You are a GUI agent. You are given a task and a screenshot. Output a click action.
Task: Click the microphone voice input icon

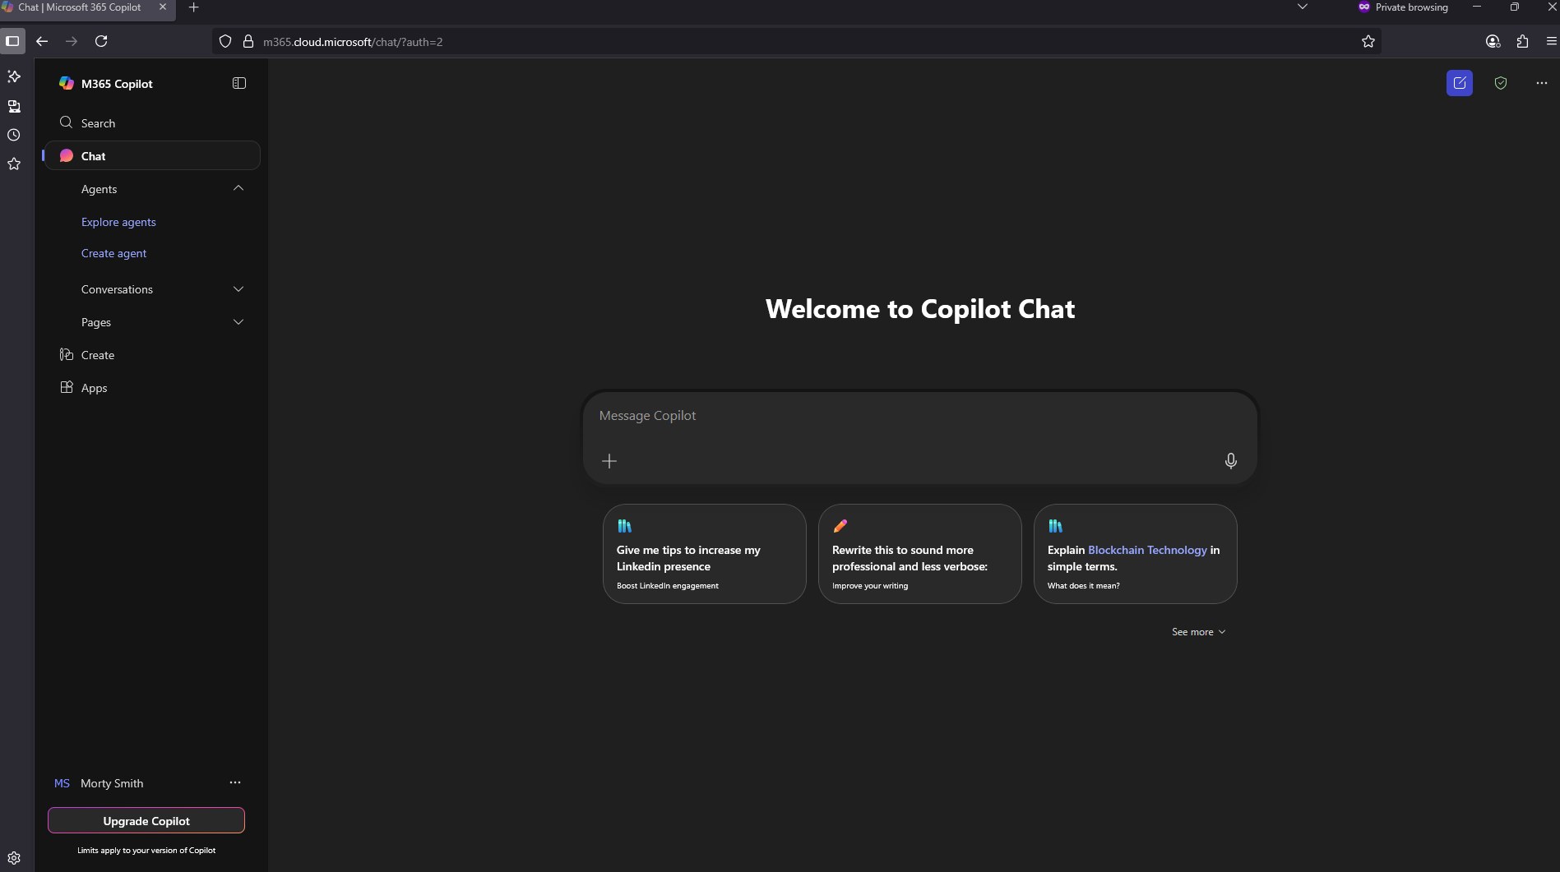tap(1230, 461)
